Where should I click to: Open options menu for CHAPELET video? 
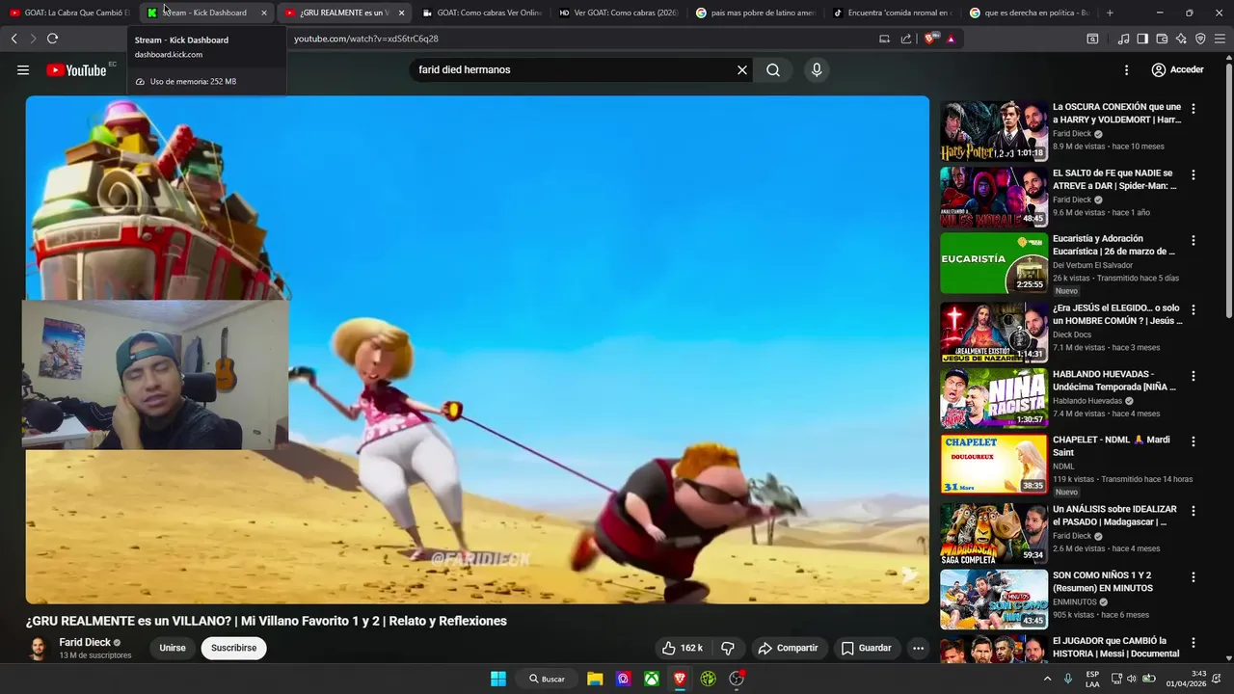point(1194,441)
